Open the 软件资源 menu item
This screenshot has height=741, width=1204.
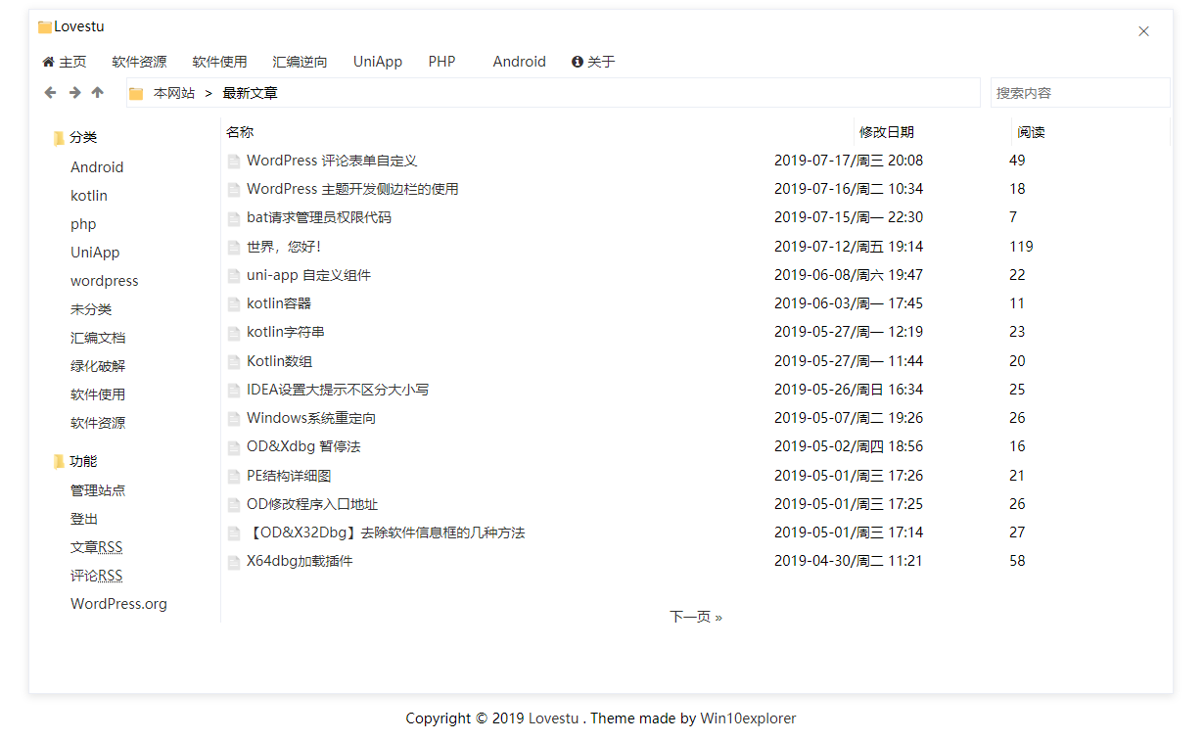coord(139,61)
